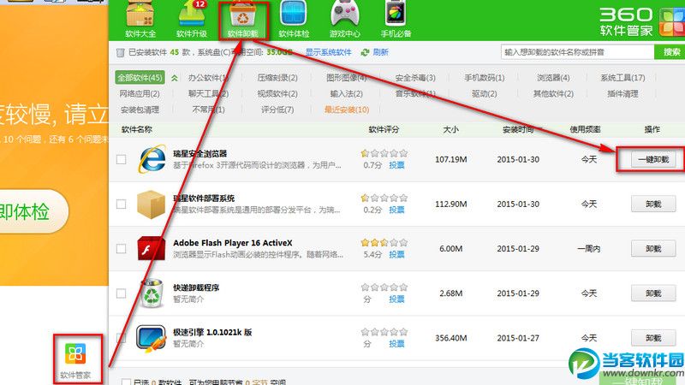
Task: Click the 快递卸载程序 recycle bin icon
Action: pos(152,293)
